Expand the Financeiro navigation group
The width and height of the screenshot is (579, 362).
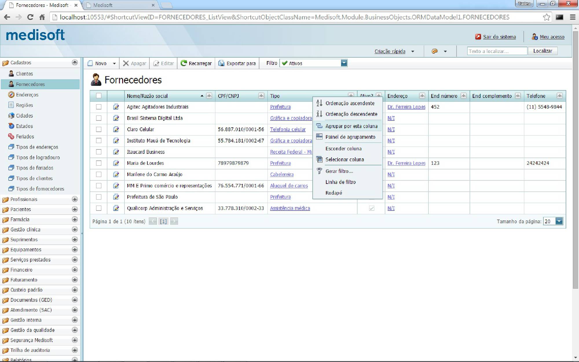(x=75, y=270)
